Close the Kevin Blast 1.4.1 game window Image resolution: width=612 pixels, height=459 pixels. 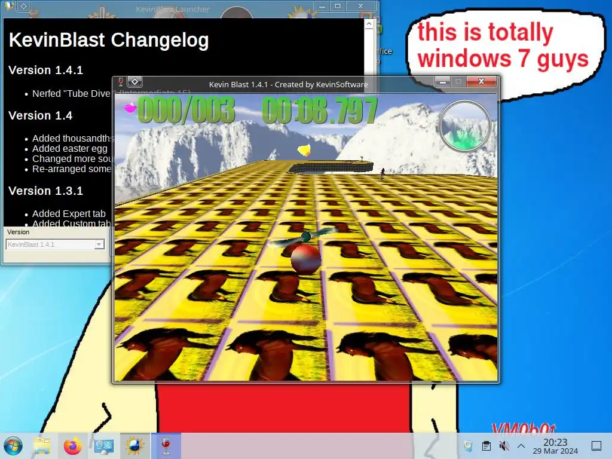[x=481, y=81]
